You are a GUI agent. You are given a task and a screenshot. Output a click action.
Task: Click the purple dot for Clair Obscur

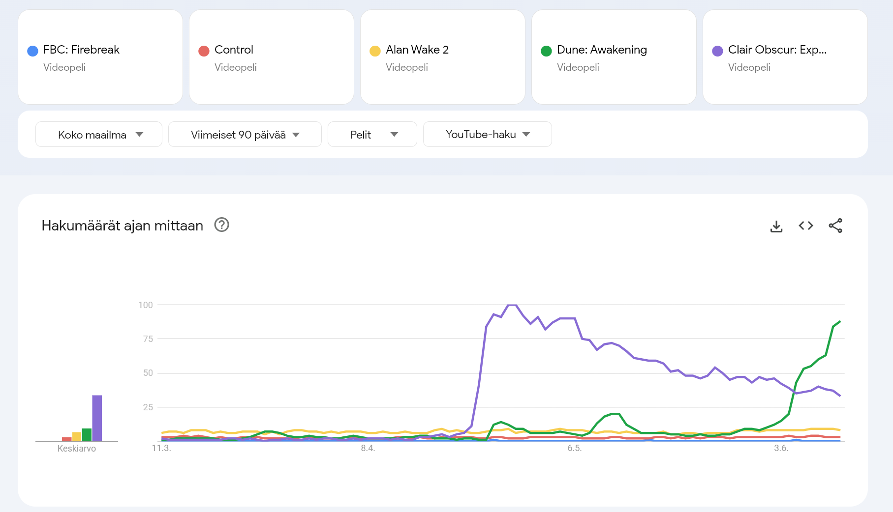click(717, 51)
